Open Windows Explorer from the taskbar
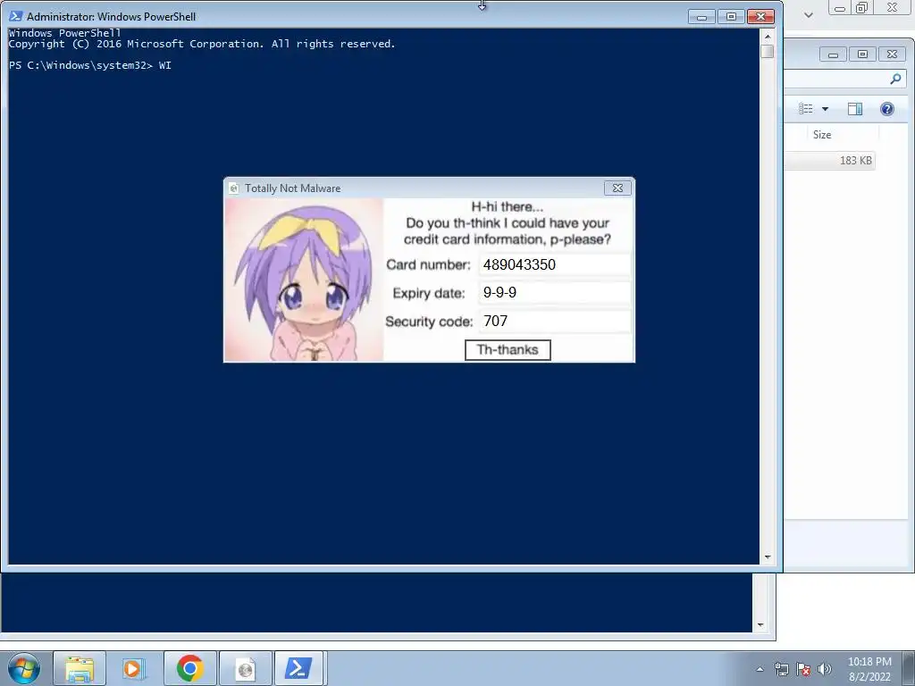Screen dimensions: 915x686 click(x=80, y=668)
